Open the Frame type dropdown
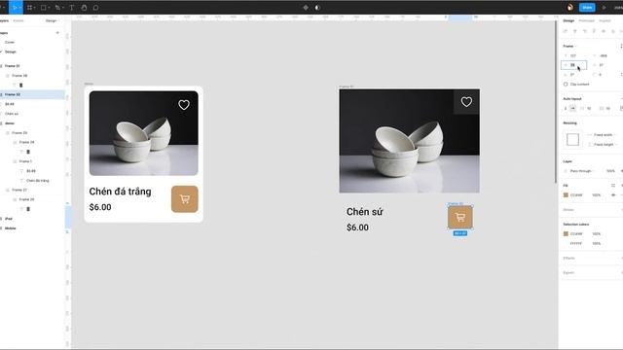The height and width of the screenshot is (350, 623). pos(569,46)
